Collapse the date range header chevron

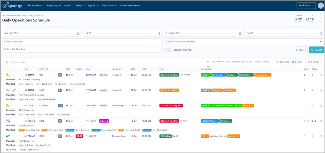(321, 19)
